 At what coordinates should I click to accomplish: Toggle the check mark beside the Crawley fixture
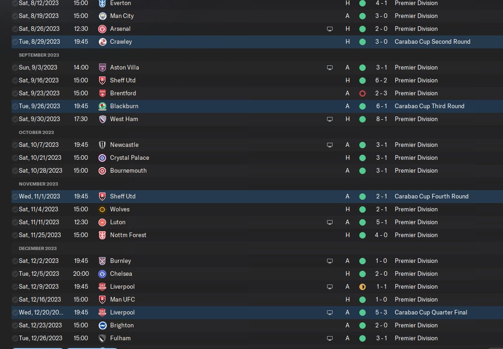click(x=15, y=42)
